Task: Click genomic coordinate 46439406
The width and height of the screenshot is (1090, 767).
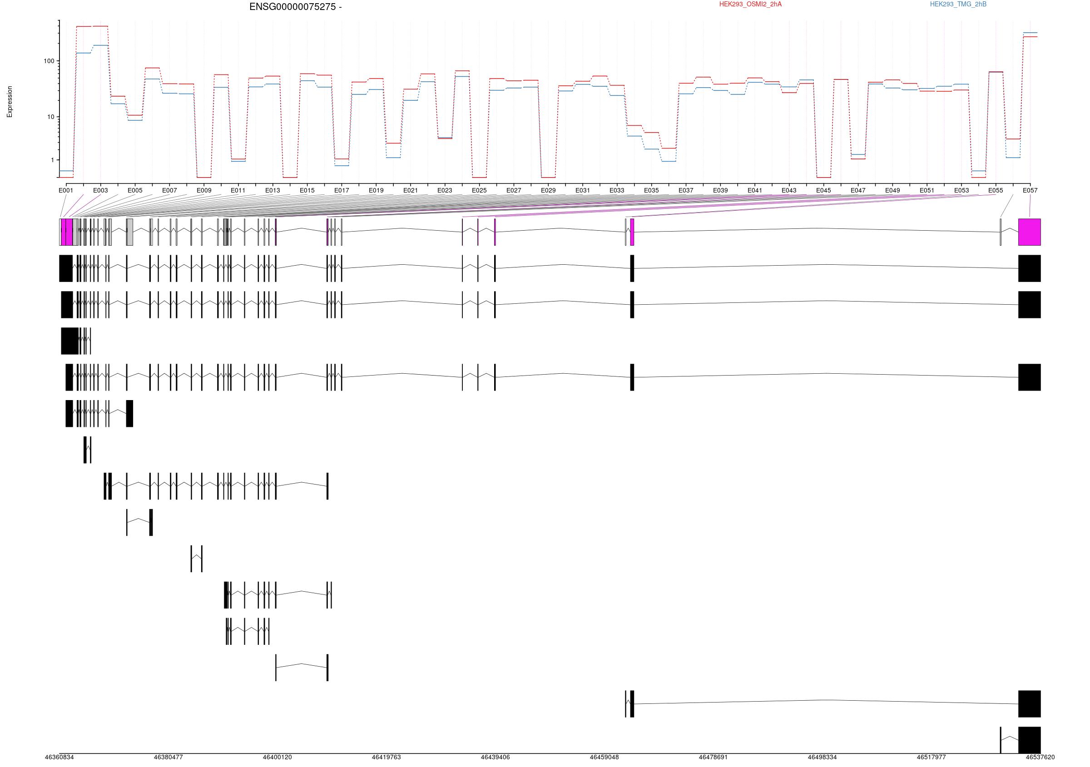Action: (495, 757)
